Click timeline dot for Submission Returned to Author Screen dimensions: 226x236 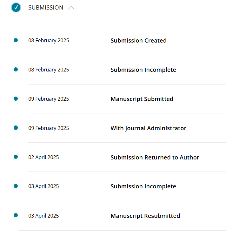16,157
